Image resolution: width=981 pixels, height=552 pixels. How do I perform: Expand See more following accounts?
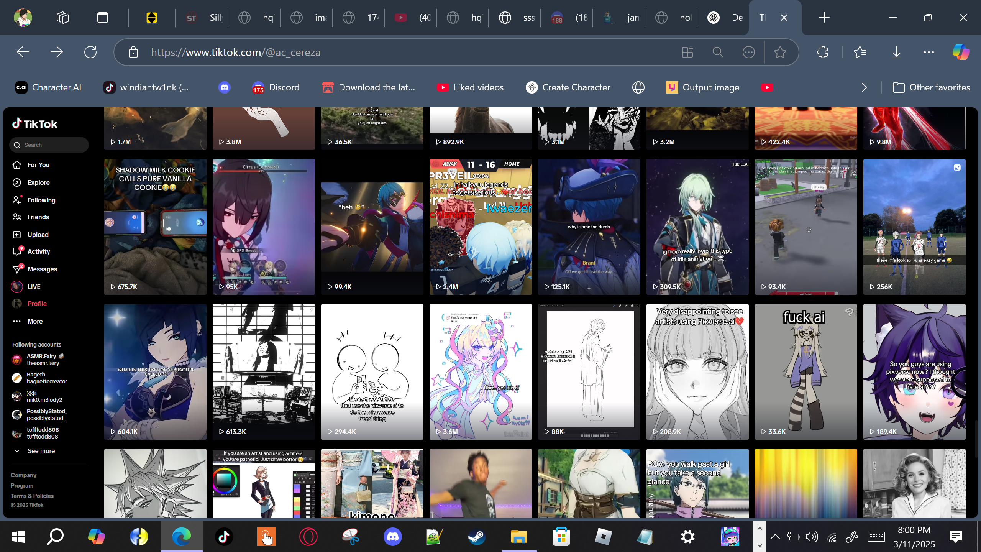pyautogui.click(x=41, y=451)
